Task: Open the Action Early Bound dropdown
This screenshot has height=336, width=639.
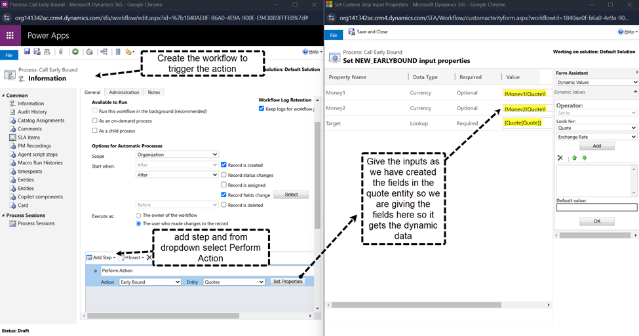Action: tap(150, 282)
